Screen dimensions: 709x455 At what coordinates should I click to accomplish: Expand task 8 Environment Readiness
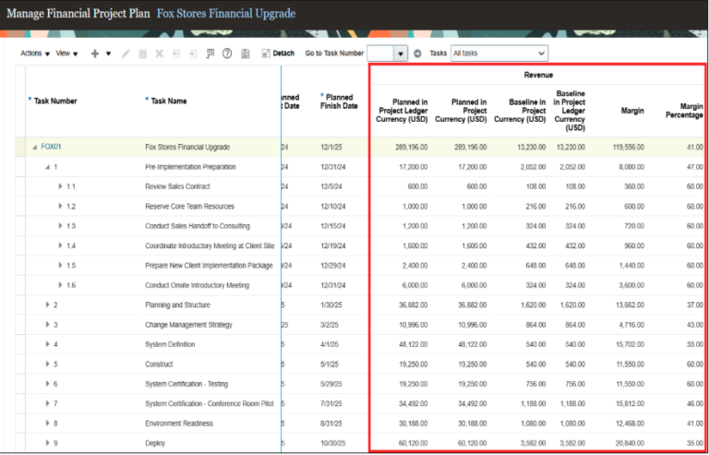click(47, 424)
